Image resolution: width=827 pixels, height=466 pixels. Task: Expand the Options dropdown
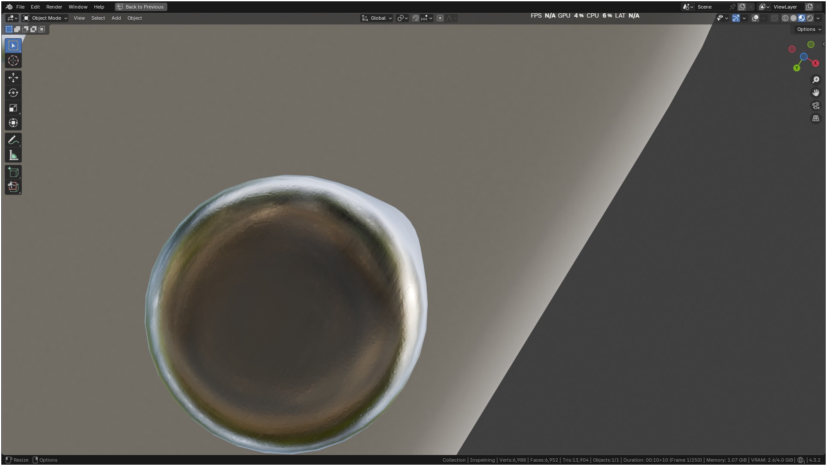coord(809,29)
